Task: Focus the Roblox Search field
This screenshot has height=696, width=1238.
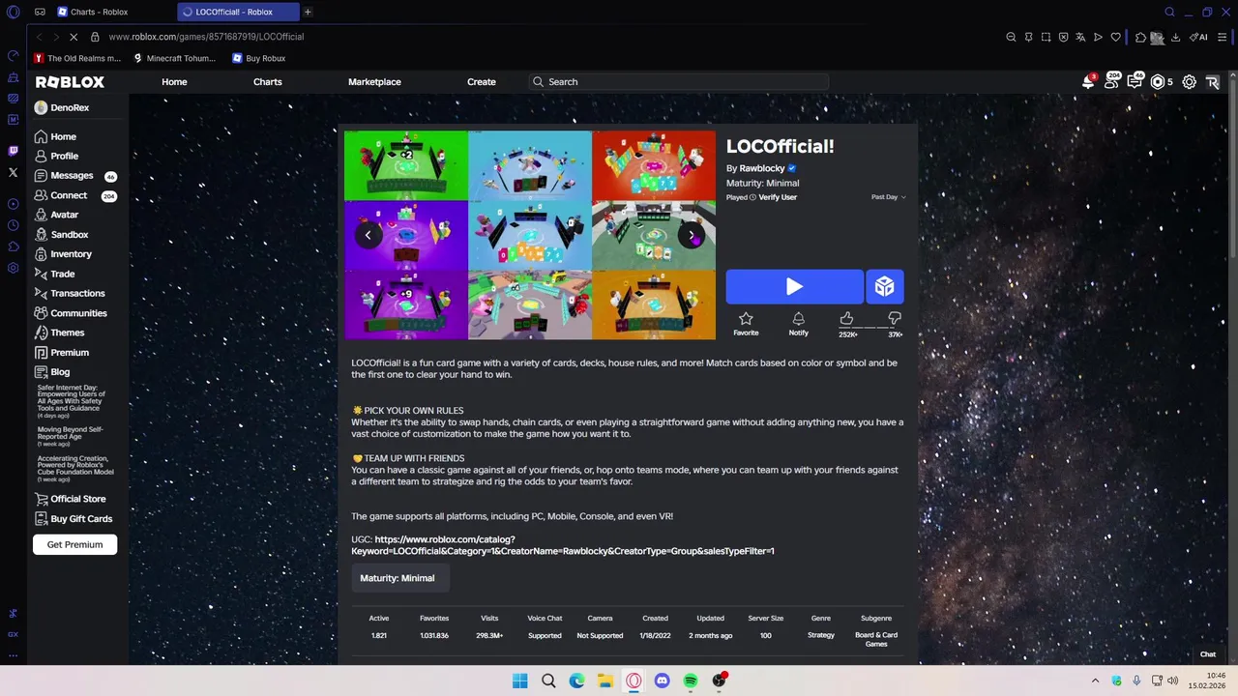Action: 679,82
